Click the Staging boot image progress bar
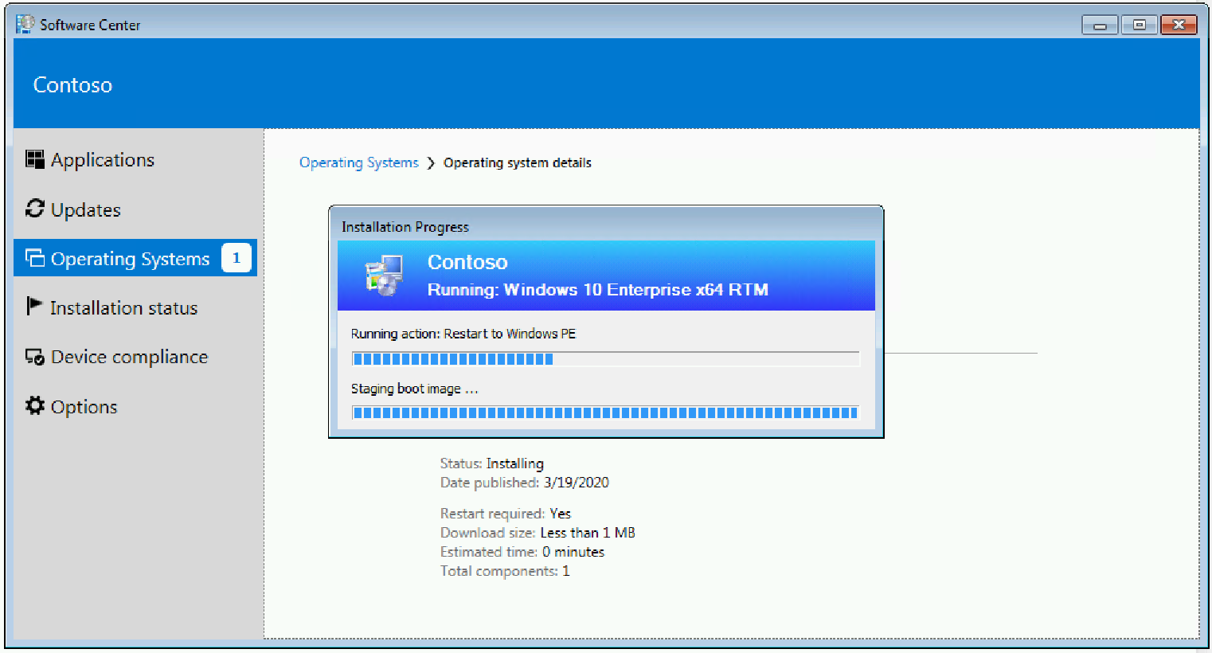 (x=606, y=413)
